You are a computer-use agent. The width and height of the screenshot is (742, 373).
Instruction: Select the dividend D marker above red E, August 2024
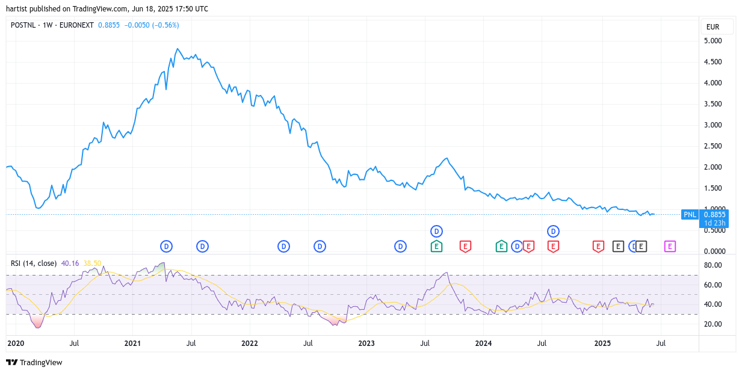tap(553, 231)
